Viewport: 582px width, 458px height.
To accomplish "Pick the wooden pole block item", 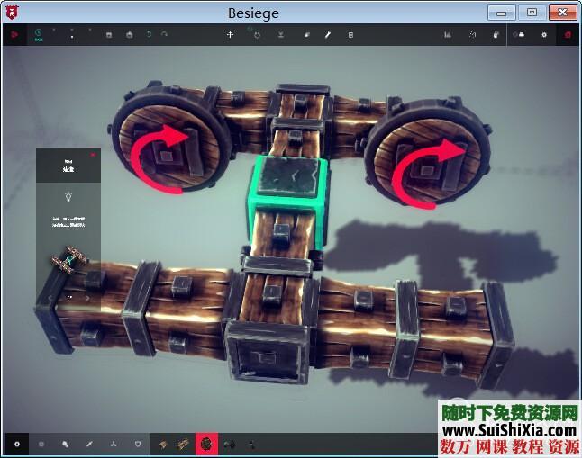I will [x=183, y=444].
